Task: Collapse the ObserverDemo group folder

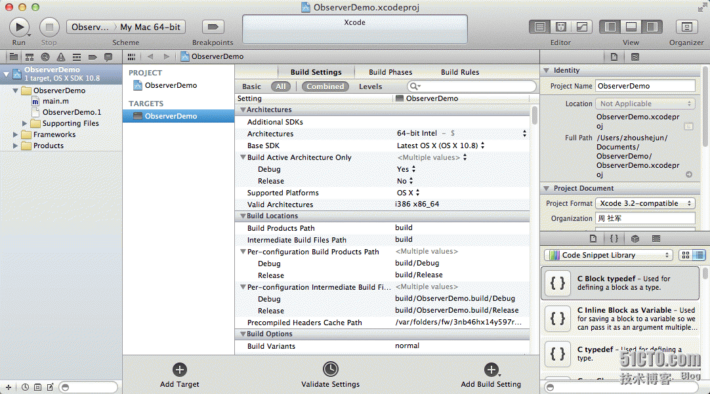Action: (15, 90)
